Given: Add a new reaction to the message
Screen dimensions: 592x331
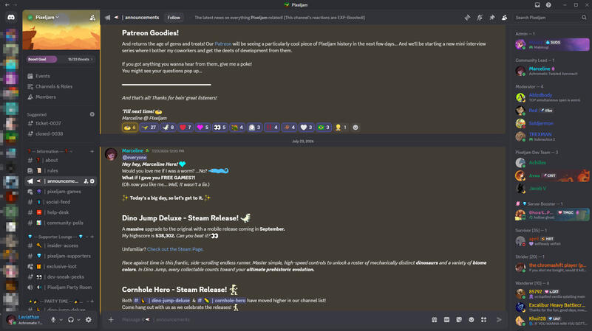Looking at the screenshot, I should (x=355, y=128).
